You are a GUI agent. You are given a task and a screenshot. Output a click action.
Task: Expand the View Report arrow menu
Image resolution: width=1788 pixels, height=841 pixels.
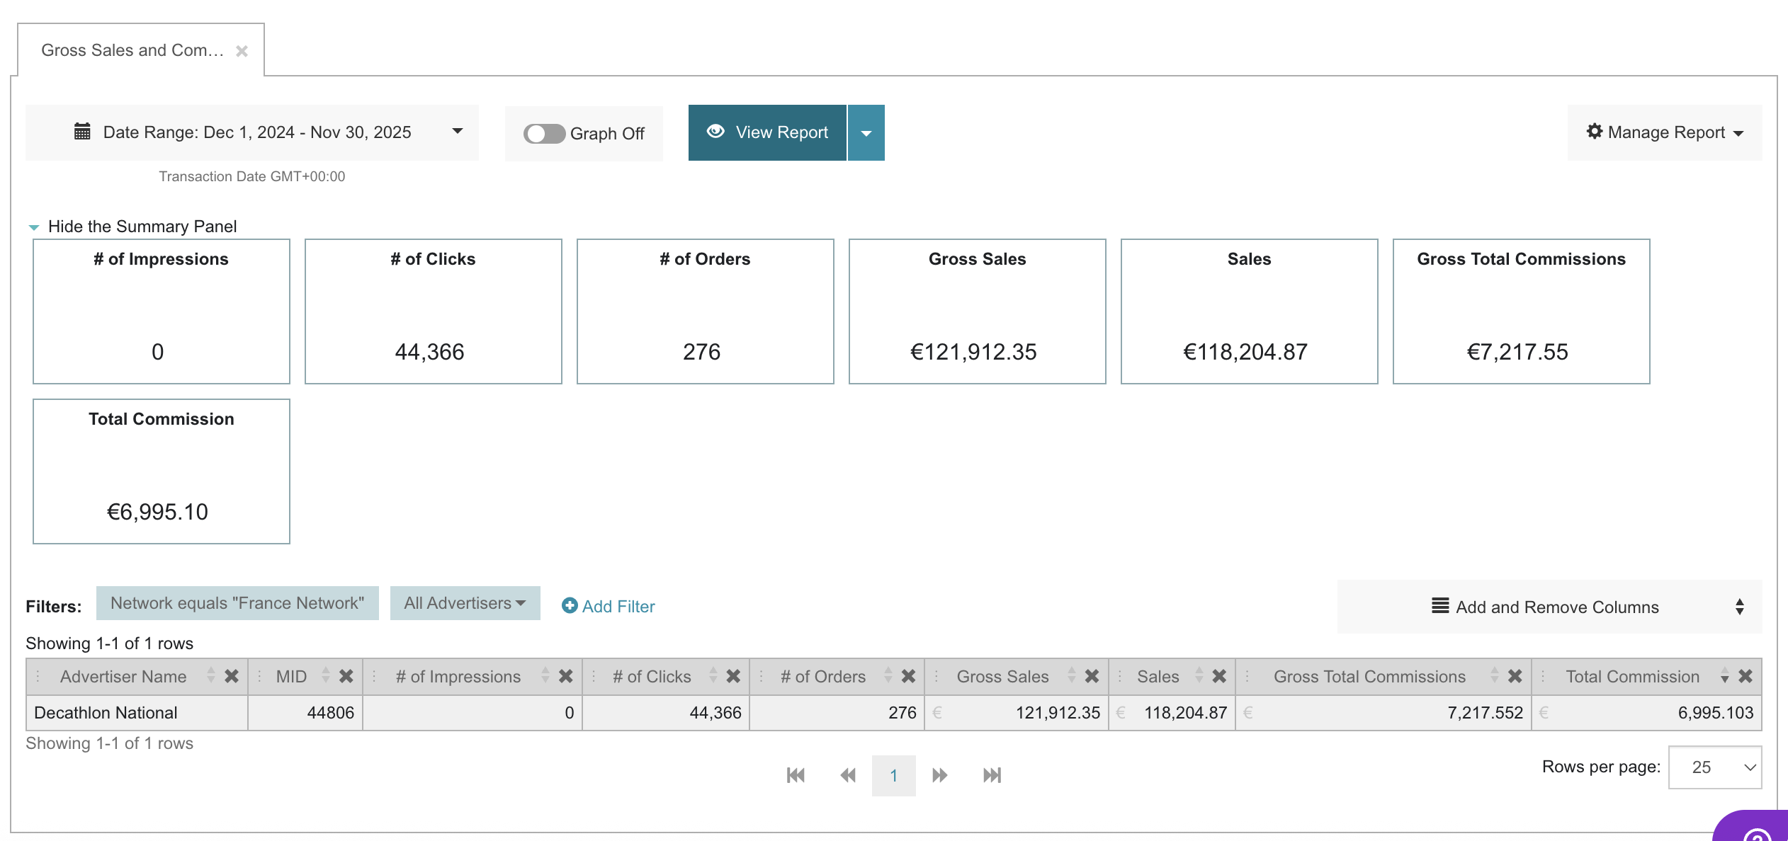[866, 133]
